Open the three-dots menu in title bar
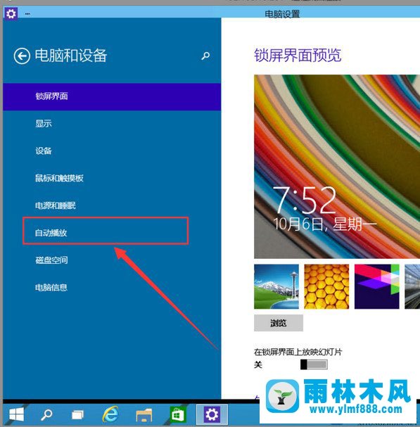Image resolution: width=420 pixels, height=427 pixels. [27, 13]
